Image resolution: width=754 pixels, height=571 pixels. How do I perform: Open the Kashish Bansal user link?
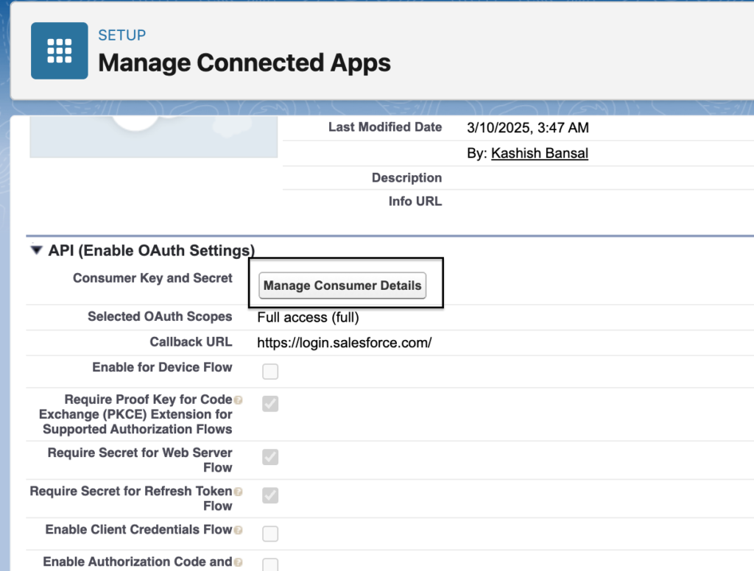[x=539, y=152]
